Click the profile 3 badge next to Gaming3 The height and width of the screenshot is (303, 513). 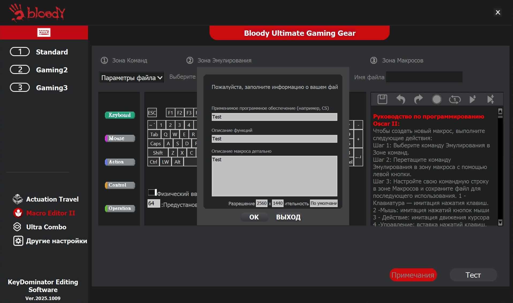pyautogui.click(x=20, y=88)
